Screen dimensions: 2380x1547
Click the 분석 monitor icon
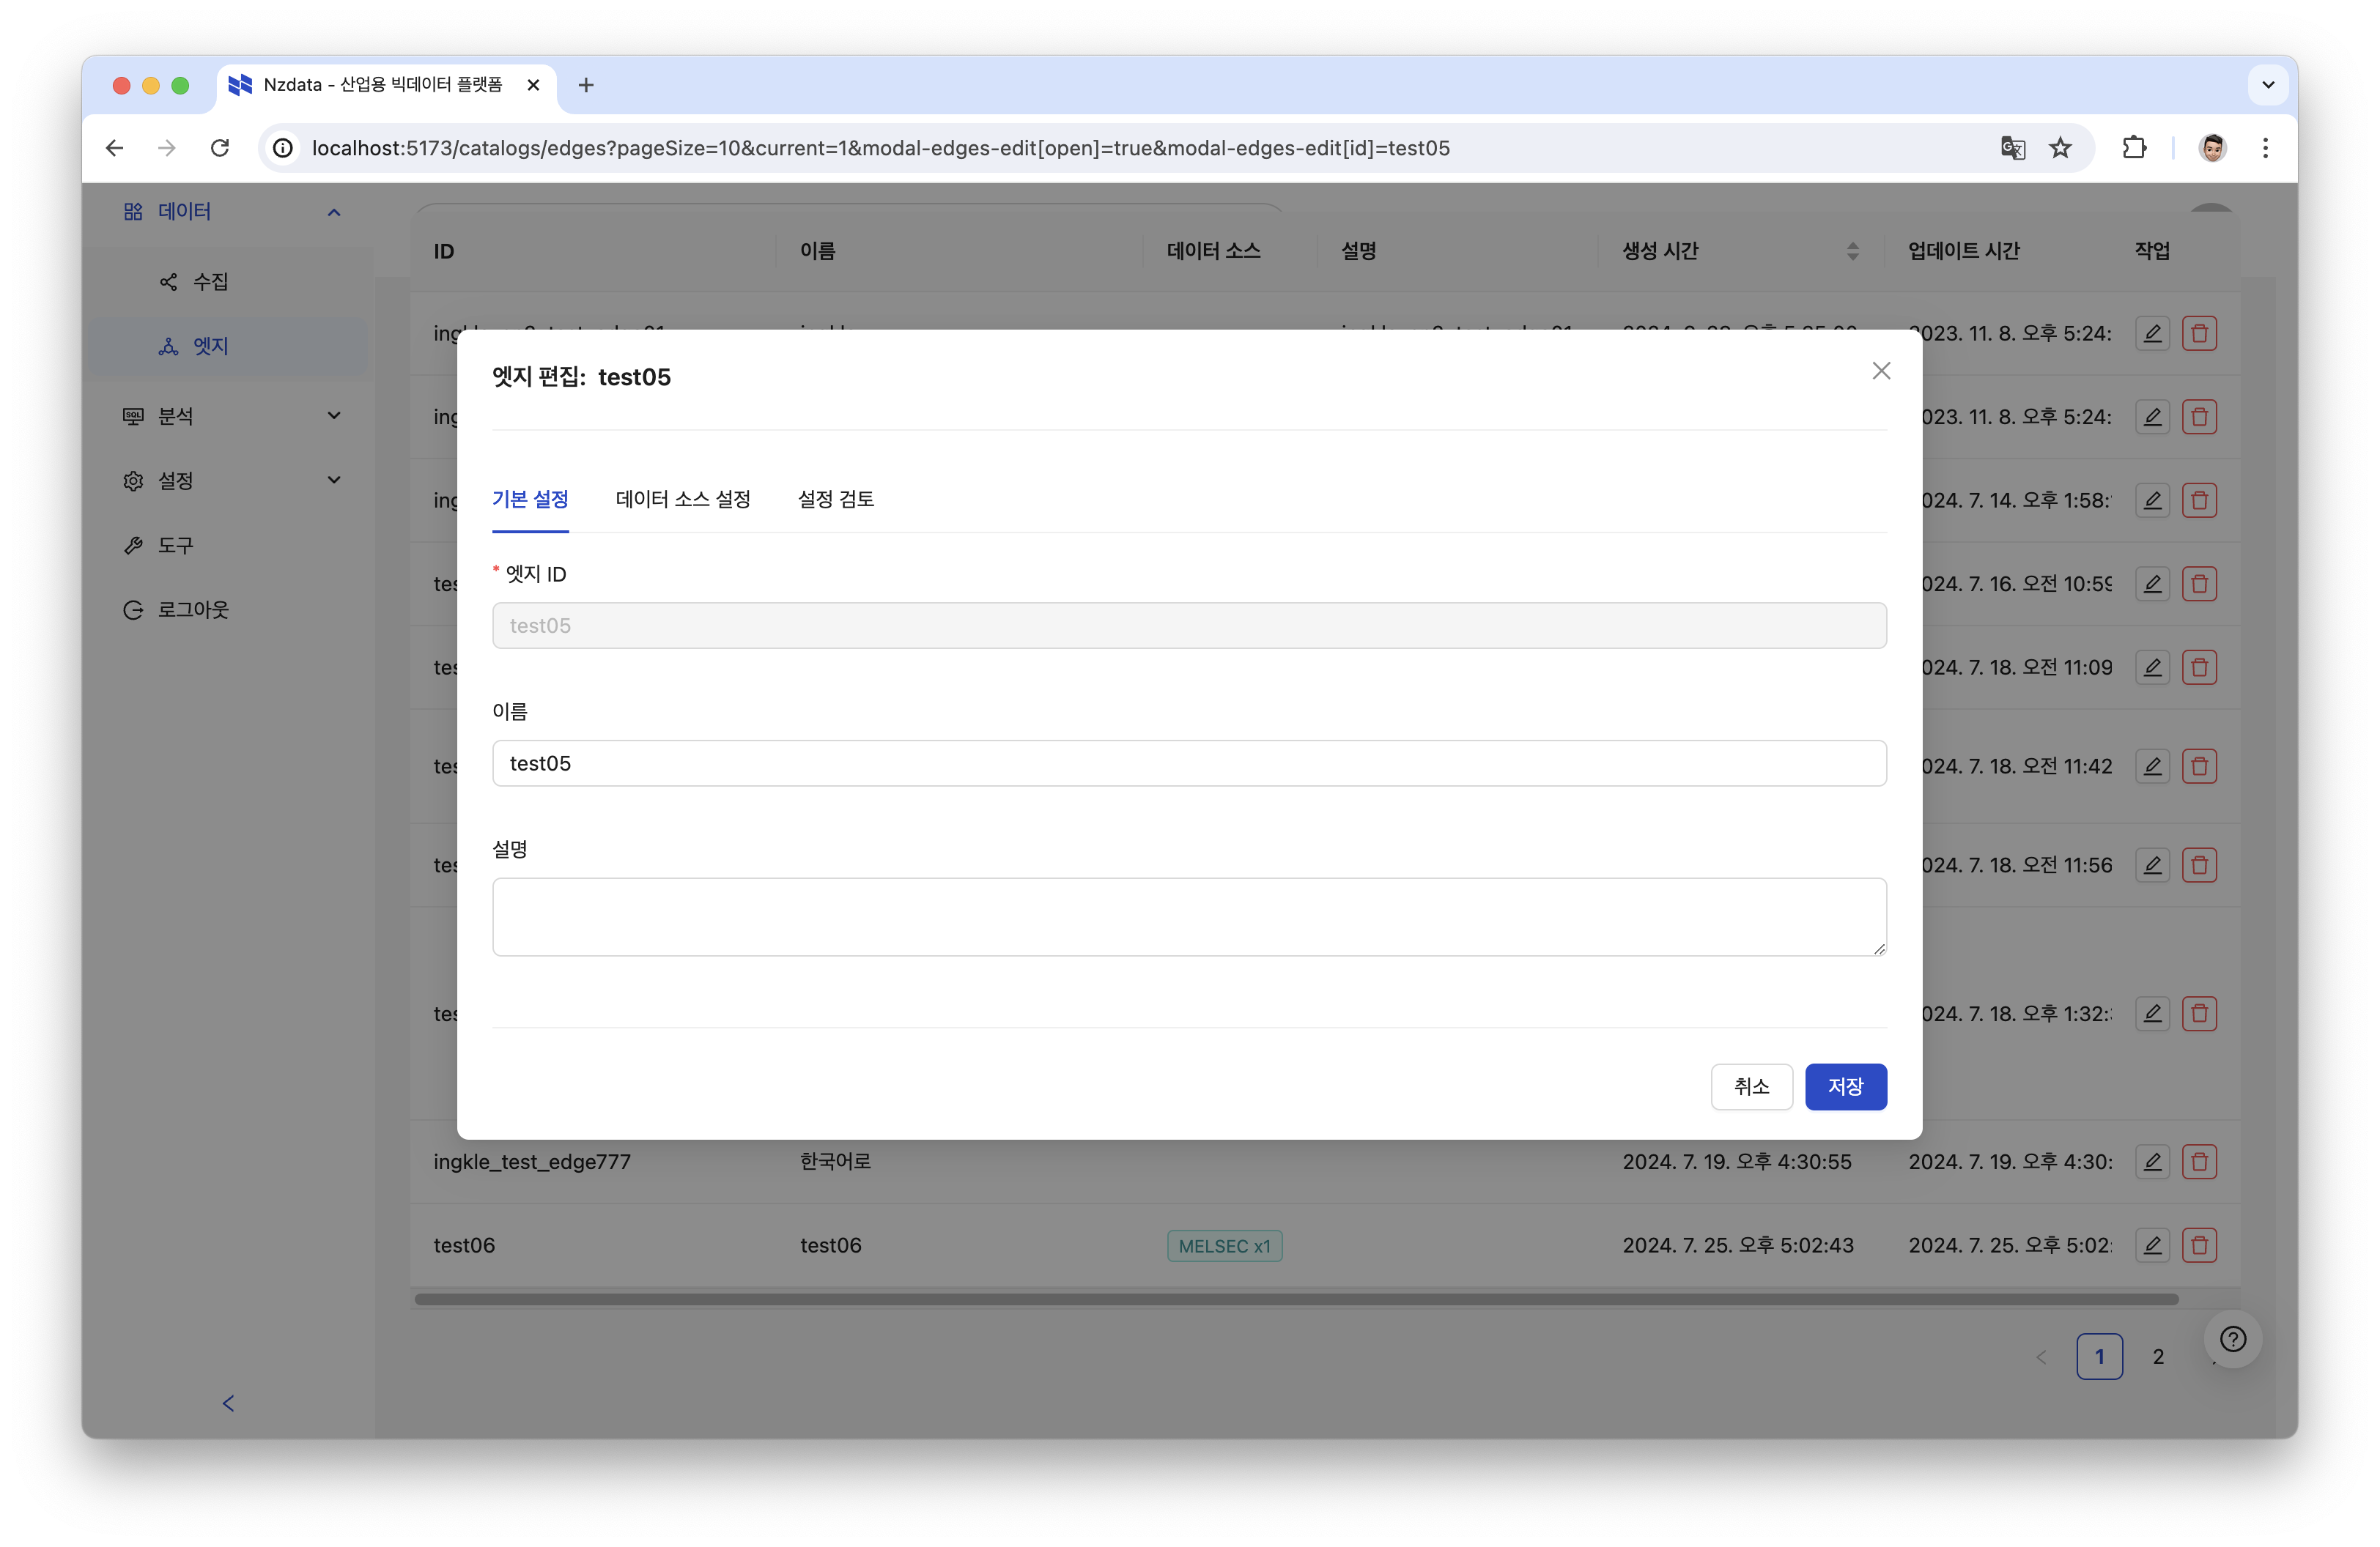tap(133, 416)
